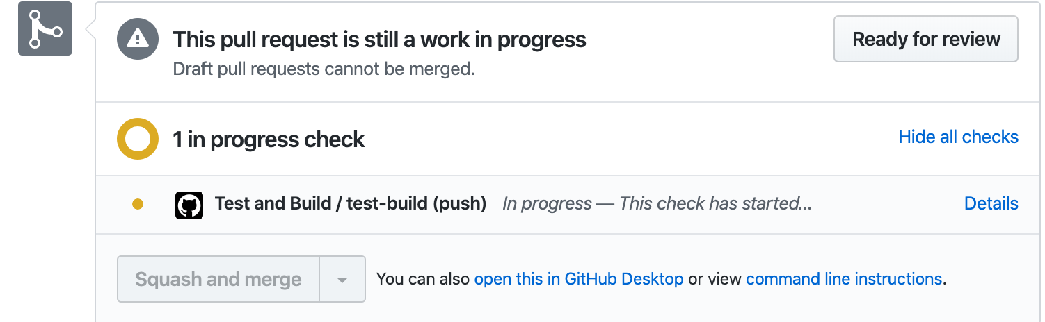Click the pointer caret beside the merge icon
This screenshot has width=1045, height=322.
(90, 29)
